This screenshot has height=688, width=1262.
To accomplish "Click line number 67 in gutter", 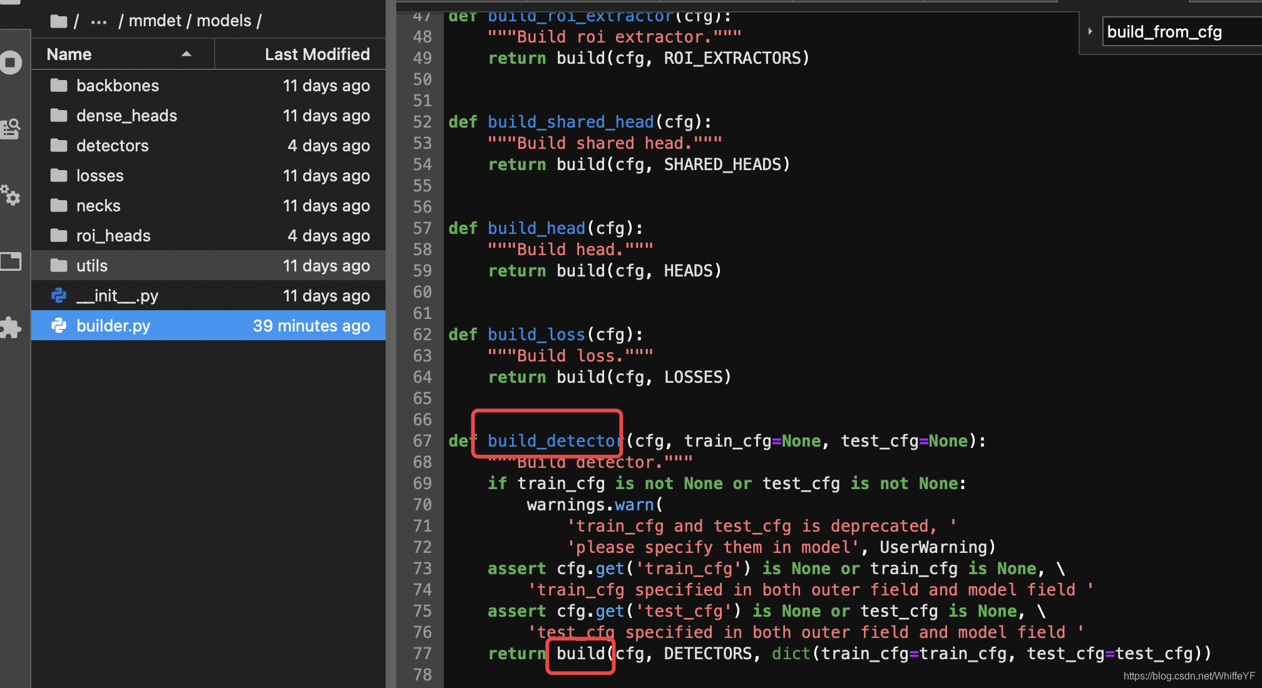I will (x=422, y=441).
